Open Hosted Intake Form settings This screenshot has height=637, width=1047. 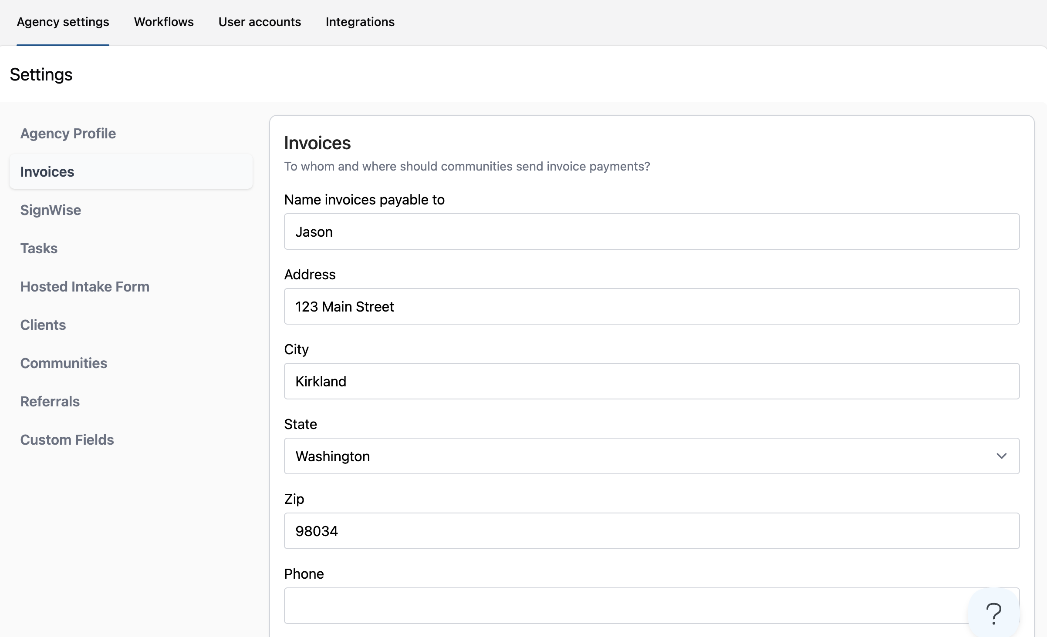(x=85, y=287)
